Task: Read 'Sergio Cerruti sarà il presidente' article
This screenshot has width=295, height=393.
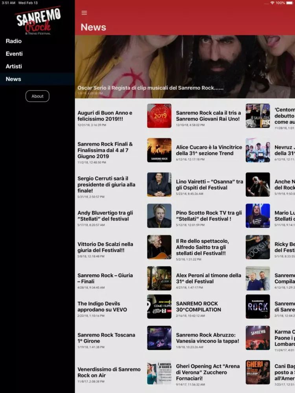Action: [106, 184]
